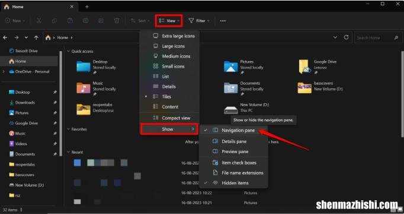
Task: Toggle the Details pane option
Action: (x=234, y=141)
